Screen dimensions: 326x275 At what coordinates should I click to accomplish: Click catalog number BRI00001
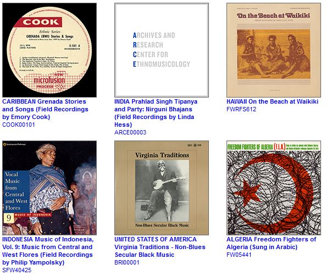tap(127, 262)
